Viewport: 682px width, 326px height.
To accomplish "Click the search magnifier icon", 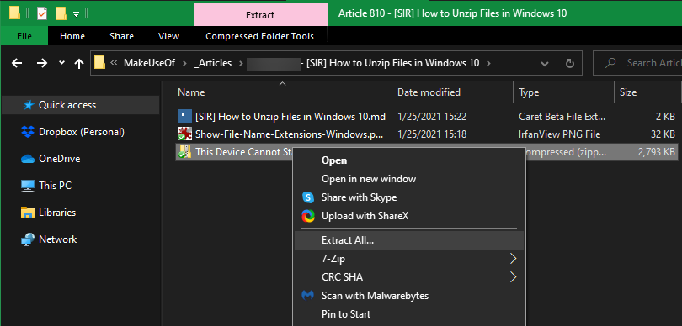I will coord(610,63).
